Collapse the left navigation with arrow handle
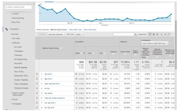The image size is (182, 112). click(x=34, y=4)
